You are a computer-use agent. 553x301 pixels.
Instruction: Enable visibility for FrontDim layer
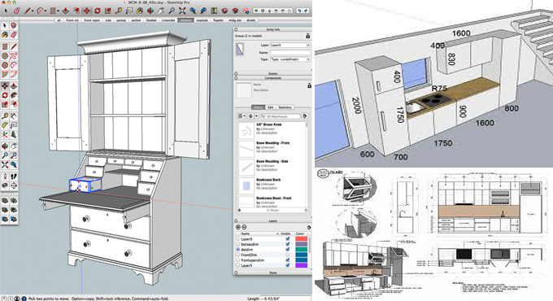[288, 255]
